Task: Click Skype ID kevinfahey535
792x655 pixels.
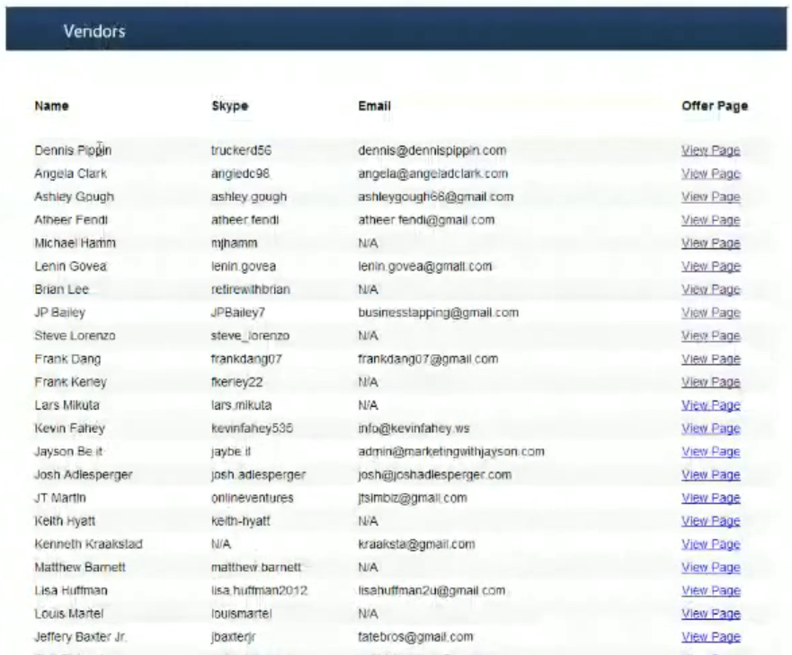Action: click(x=252, y=429)
